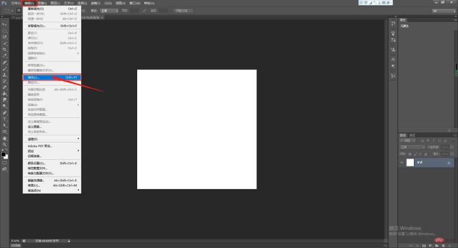The image size is (458, 248).
Task: Select the Path Selection arrow tool
Action: pyautogui.click(x=4, y=125)
